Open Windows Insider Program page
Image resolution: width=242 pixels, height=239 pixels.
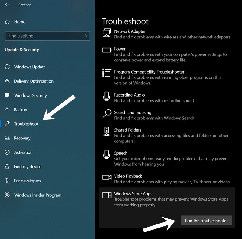click(38, 195)
